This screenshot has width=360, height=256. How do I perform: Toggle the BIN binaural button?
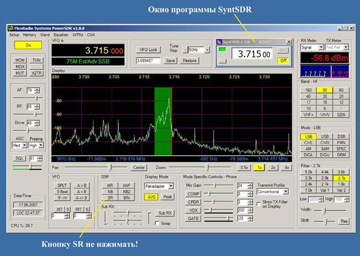coord(126,198)
